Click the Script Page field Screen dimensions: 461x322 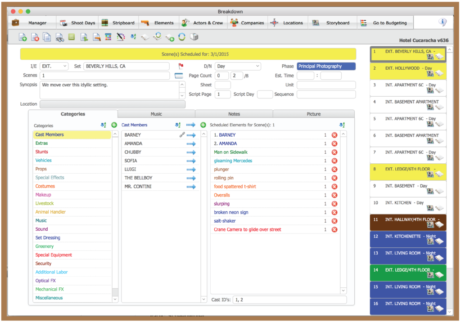point(222,94)
